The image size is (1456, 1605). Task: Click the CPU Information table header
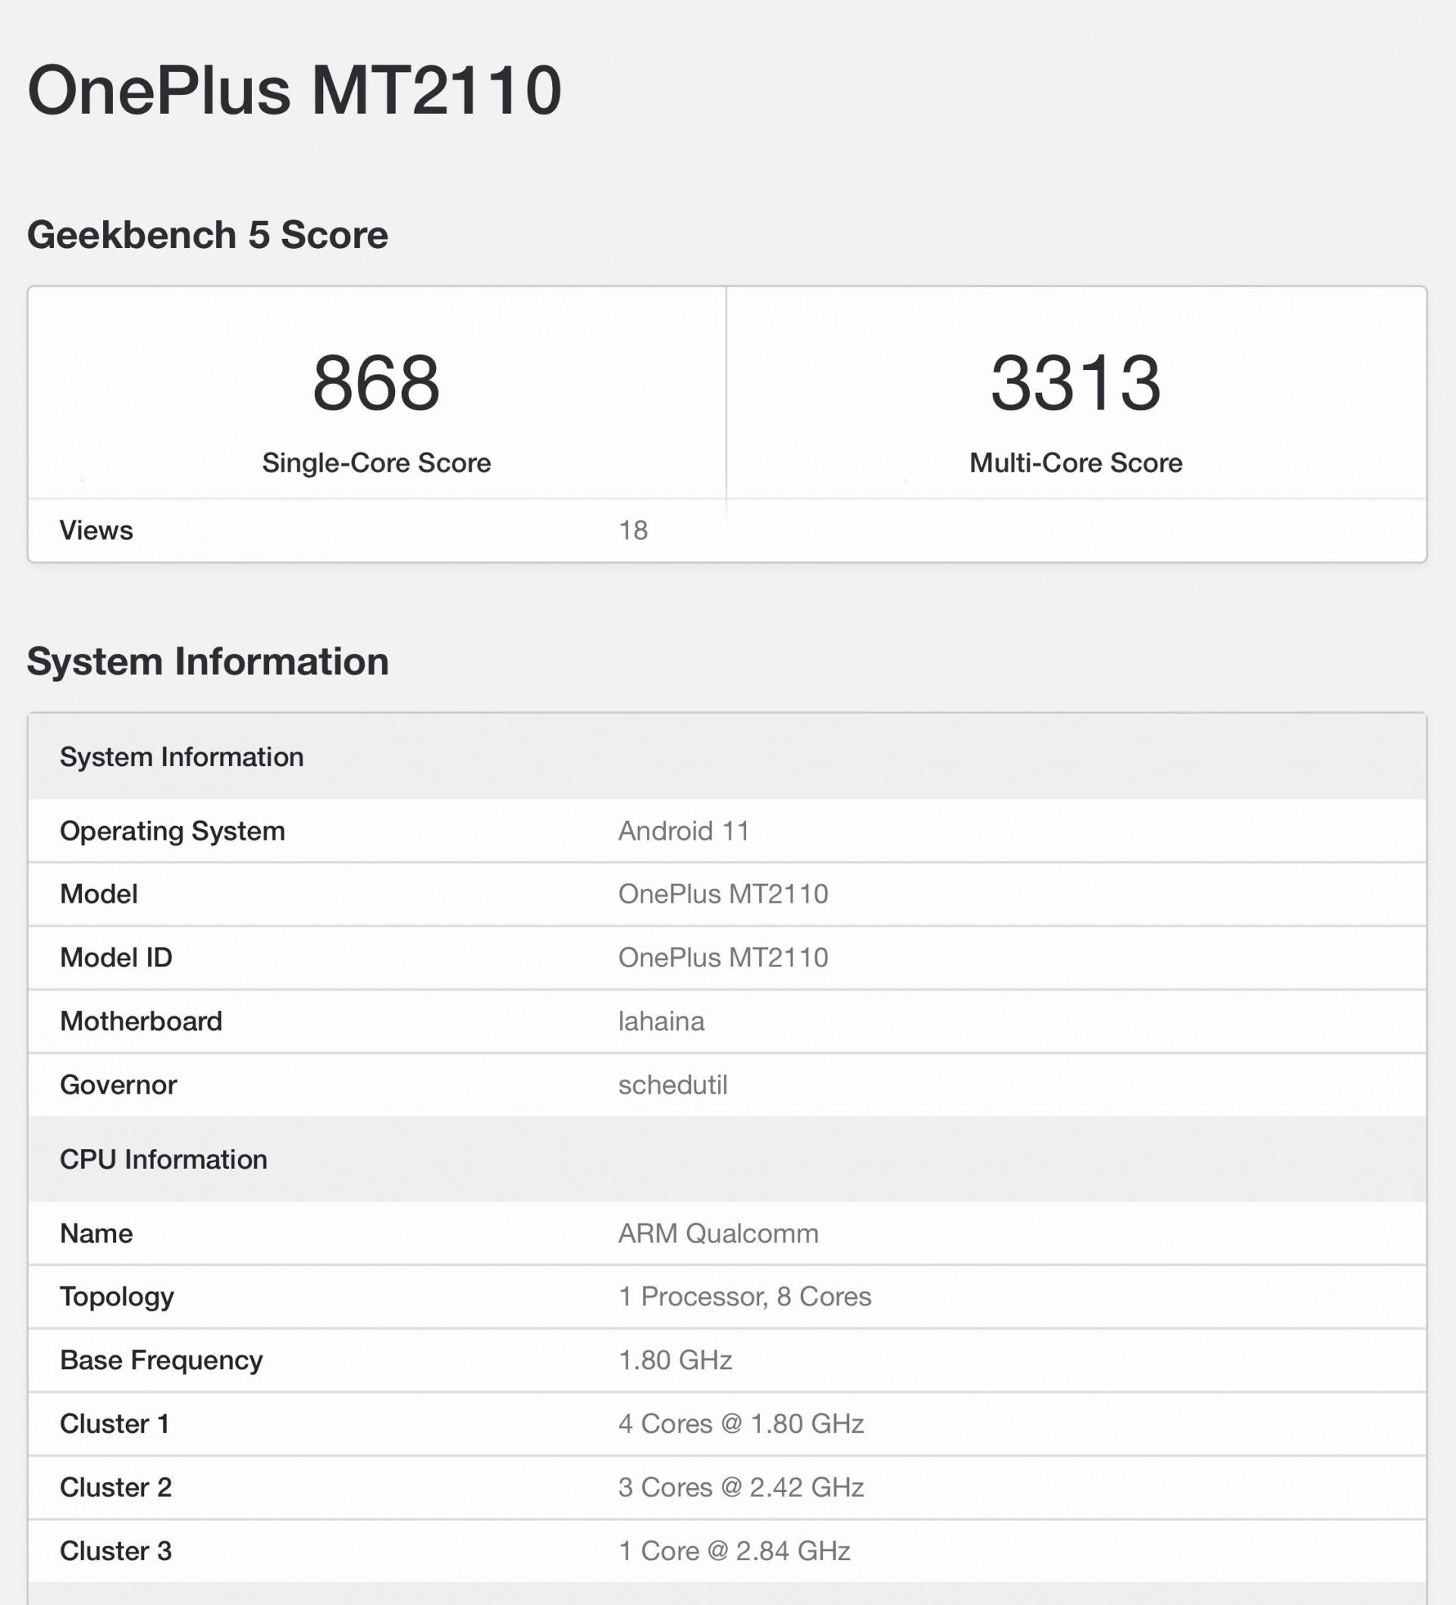click(726, 1159)
